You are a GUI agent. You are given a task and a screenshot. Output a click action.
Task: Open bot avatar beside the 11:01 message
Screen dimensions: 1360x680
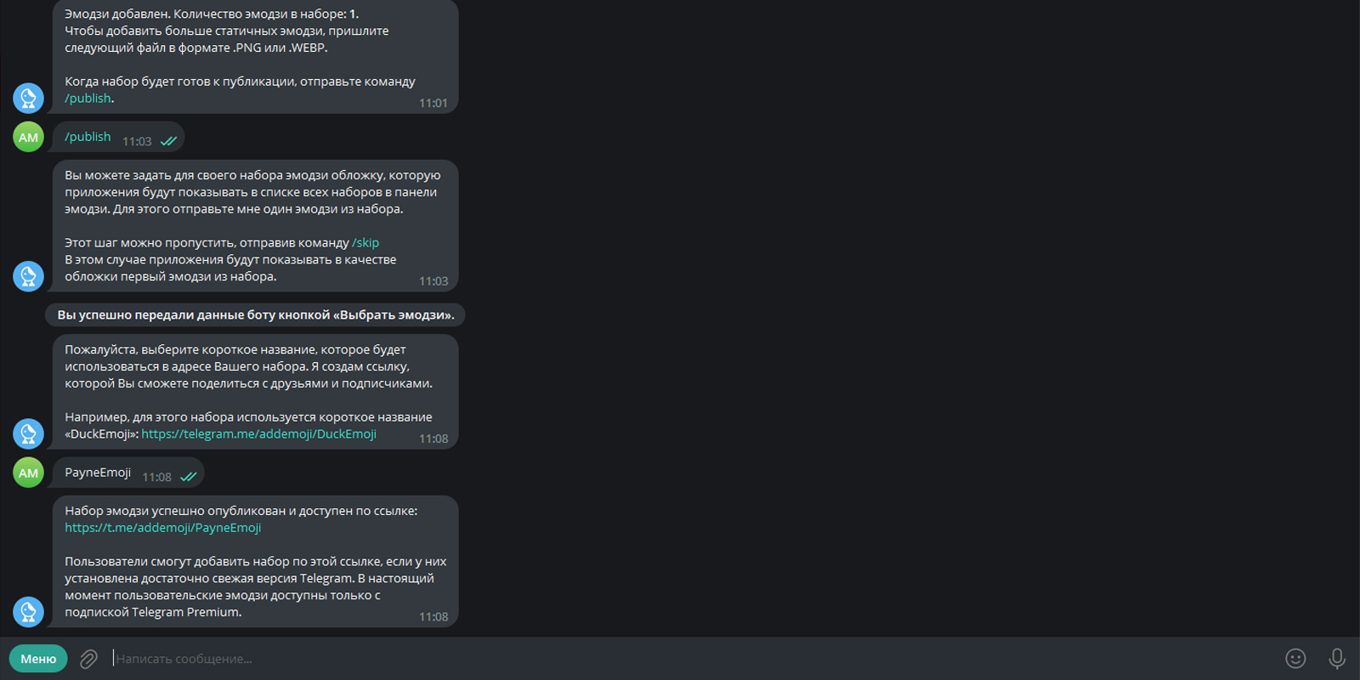click(x=28, y=98)
